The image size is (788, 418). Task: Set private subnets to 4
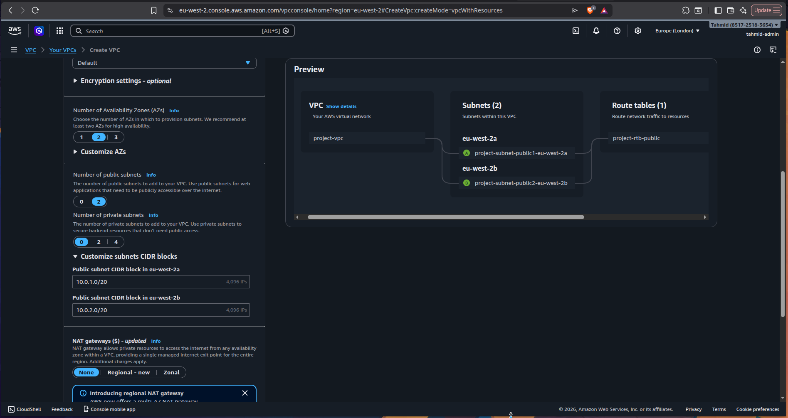tap(116, 242)
